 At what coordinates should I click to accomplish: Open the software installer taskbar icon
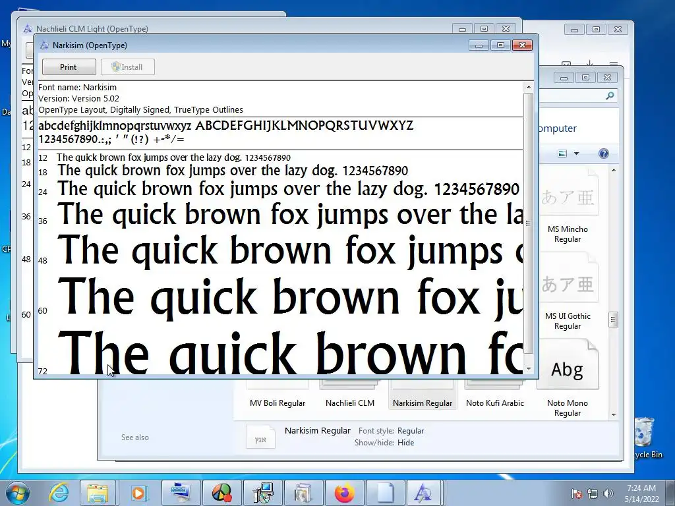click(262, 493)
